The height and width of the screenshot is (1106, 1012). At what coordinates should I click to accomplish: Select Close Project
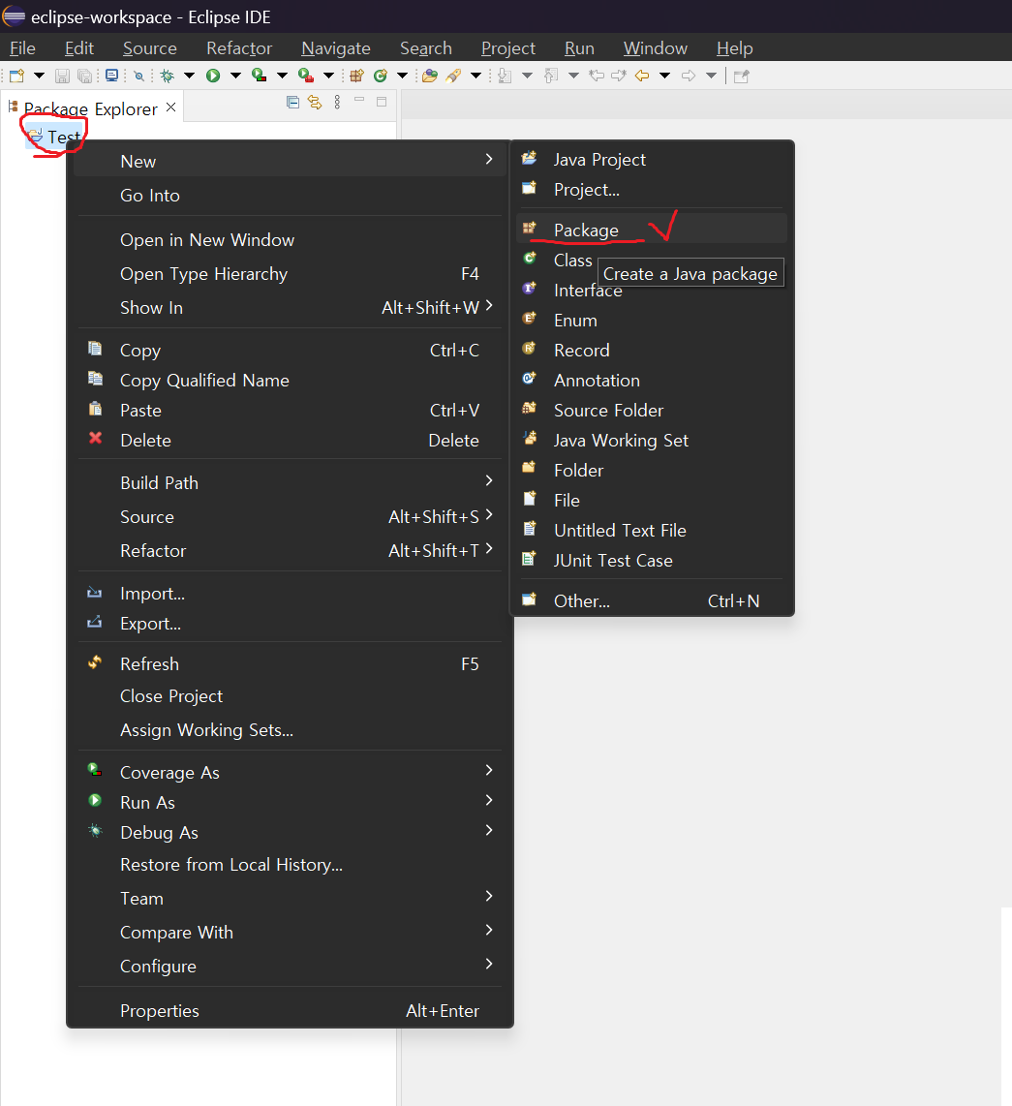tap(290, 696)
